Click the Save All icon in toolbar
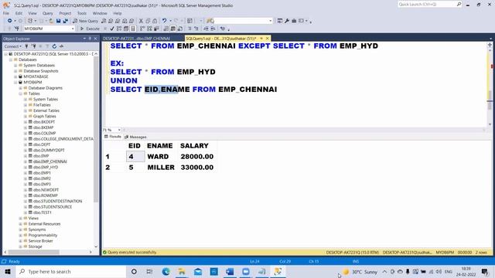This screenshot has width=495, height=278. click(65, 21)
